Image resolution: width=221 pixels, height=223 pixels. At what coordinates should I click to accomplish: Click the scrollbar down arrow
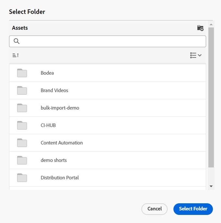pos(211,186)
